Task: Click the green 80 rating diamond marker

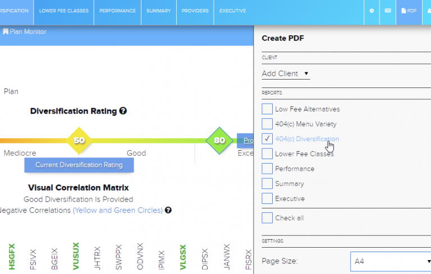Action: (219, 140)
